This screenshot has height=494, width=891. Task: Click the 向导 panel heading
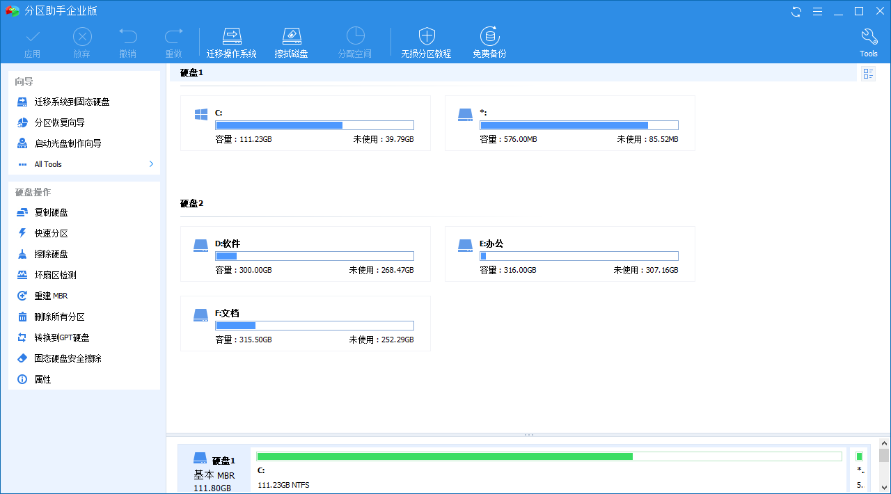24,81
